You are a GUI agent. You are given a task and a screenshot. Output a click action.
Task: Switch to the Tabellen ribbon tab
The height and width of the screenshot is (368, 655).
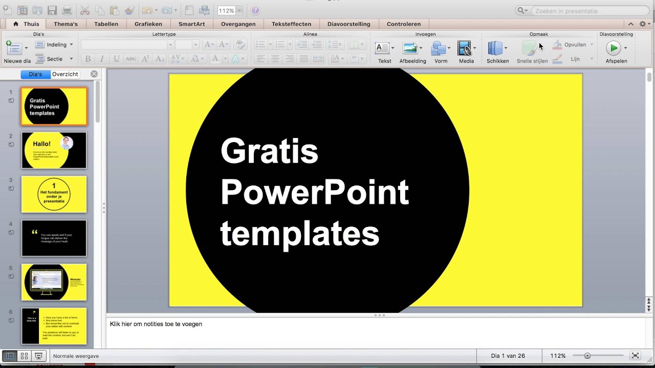(106, 24)
